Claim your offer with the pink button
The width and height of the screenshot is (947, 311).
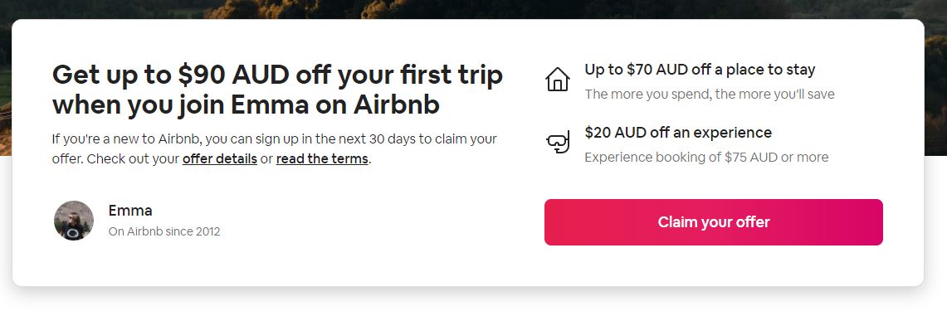[x=713, y=222]
